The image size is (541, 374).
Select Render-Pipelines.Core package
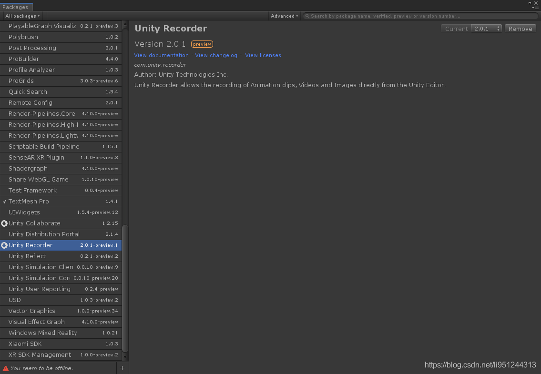tap(61, 113)
